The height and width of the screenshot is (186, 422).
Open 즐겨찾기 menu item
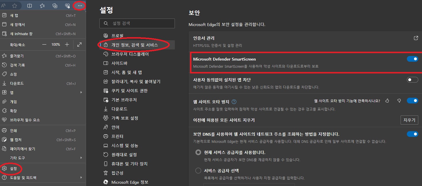(43, 56)
